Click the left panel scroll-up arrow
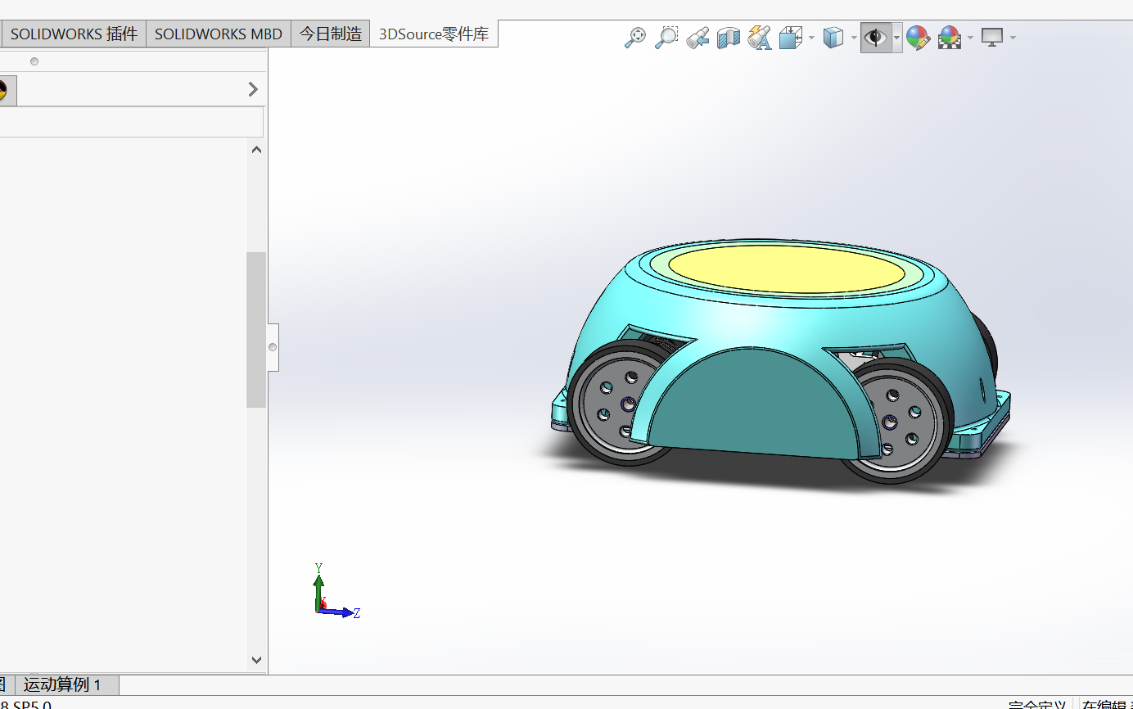The width and height of the screenshot is (1133, 709). pos(256,150)
